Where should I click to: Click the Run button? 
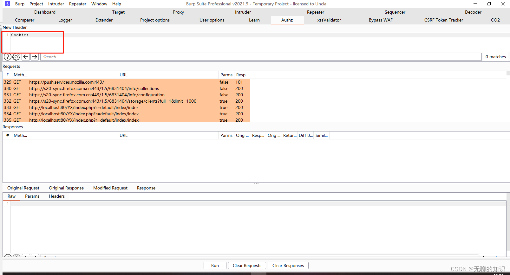coord(215,265)
